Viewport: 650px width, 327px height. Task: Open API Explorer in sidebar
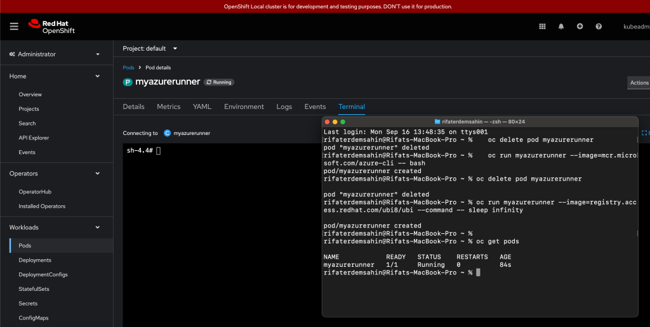tap(34, 138)
